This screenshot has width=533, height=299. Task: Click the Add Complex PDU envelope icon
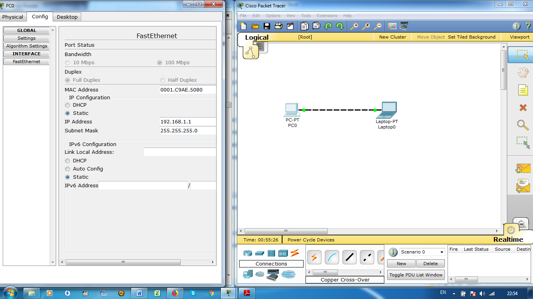click(523, 186)
